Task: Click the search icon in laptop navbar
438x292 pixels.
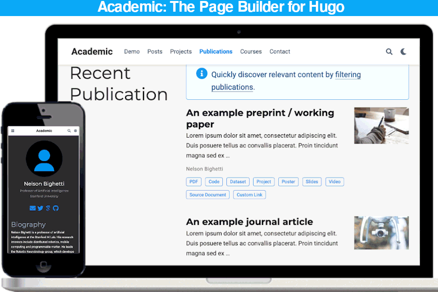Action: tap(389, 52)
